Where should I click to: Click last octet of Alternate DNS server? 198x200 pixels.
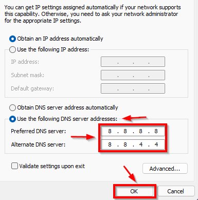tap(156, 144)
